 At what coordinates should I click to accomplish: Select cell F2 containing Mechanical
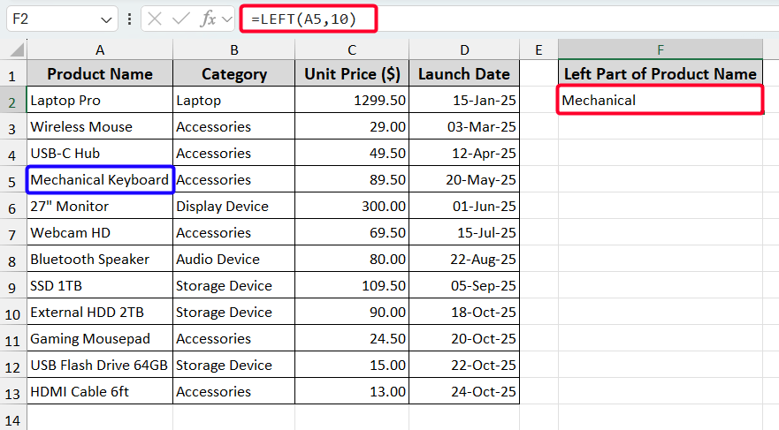click(661, 100)
